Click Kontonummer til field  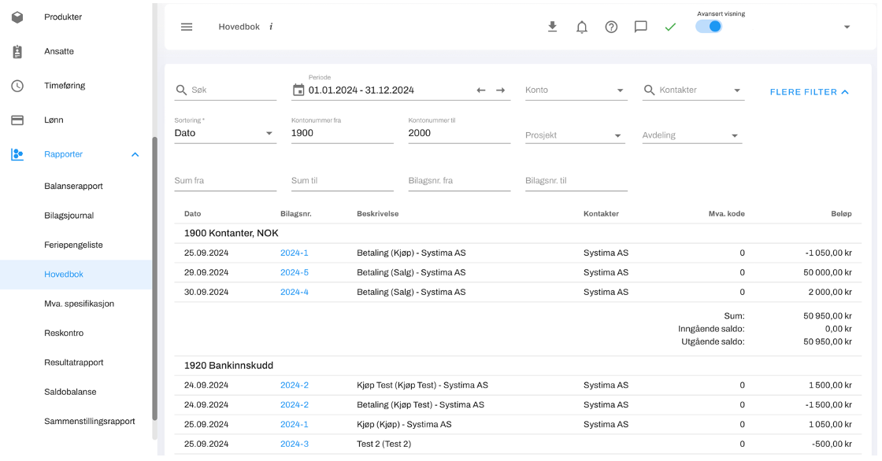click(459, 133)
